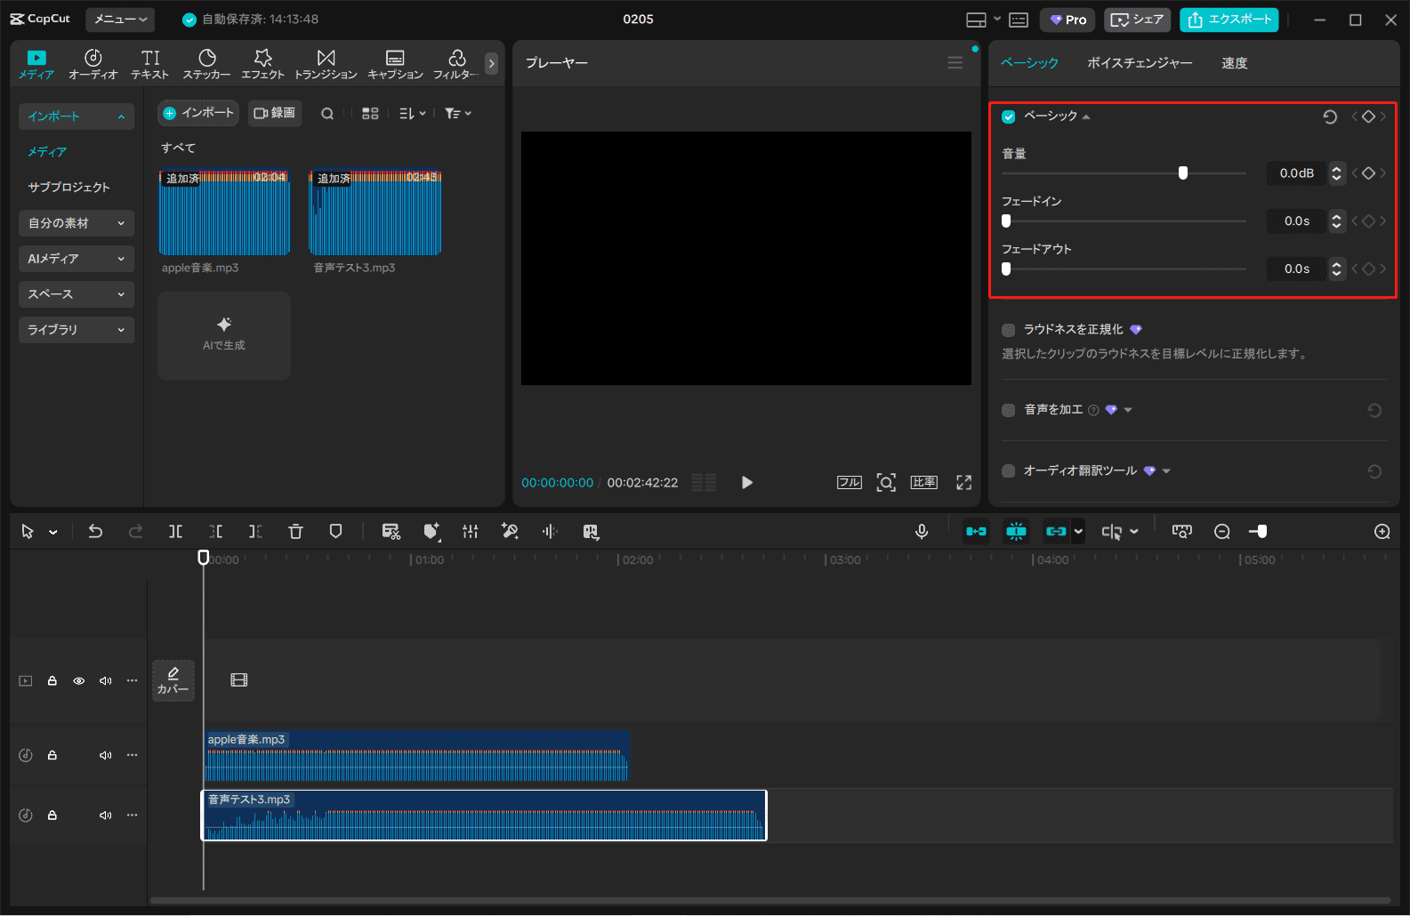Click the エクスポート export button
This screenshot has width=1410, height=916.
[1229, 20]
